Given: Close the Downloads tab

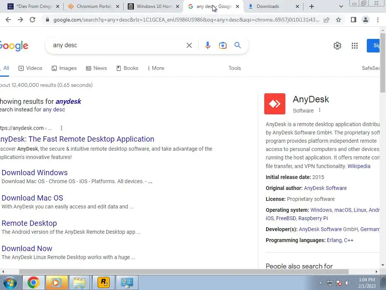Looking at the screenshot, I should point(297,6).
